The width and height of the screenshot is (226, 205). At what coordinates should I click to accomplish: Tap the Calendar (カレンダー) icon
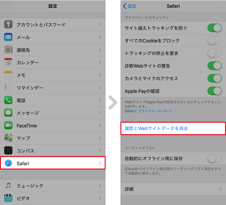8,62
